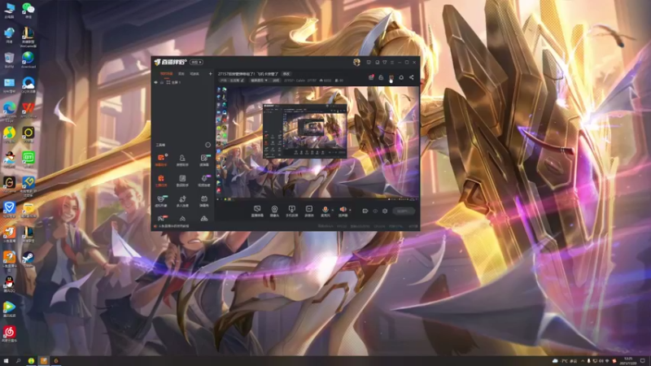
Task: Open the user avatar in title bar
Action: 356,63
